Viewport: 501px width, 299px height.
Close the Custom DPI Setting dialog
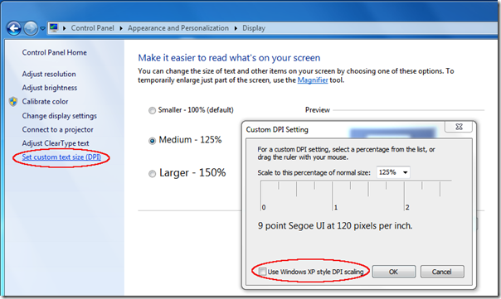[459, 127]
